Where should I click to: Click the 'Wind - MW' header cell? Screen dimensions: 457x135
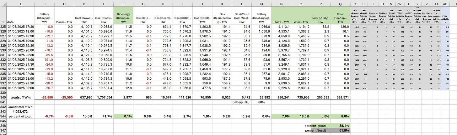(301, 16)
